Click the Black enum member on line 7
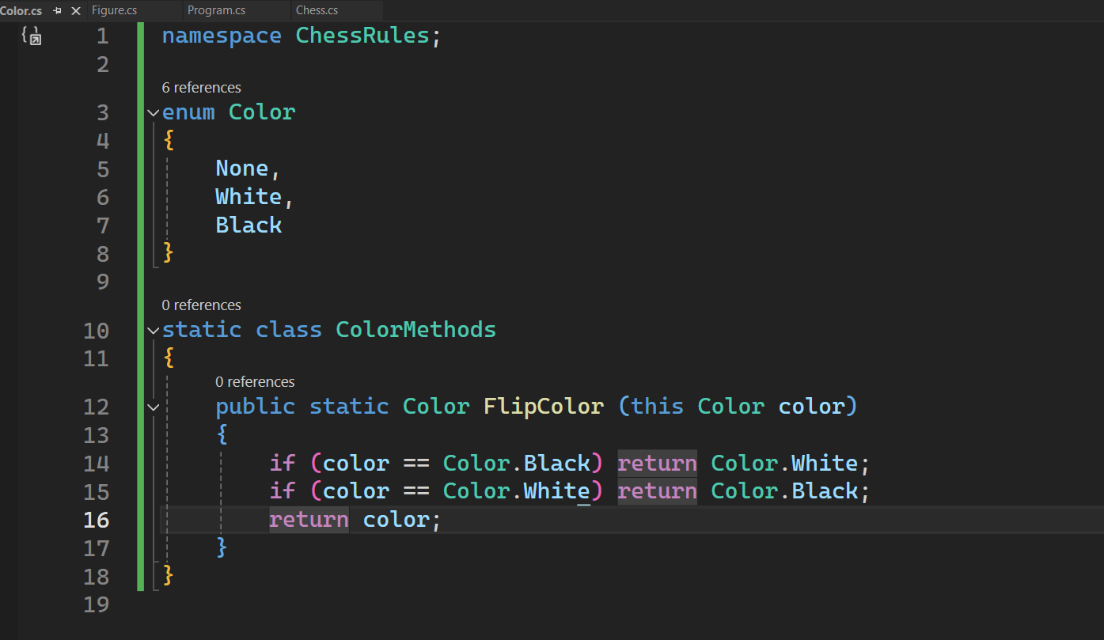 coord(248,225)
